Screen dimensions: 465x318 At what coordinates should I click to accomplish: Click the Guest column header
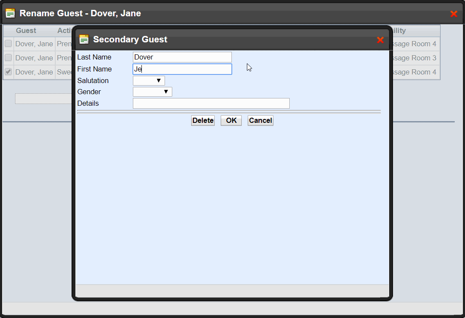pyautogui.click(x=26, y=31)
